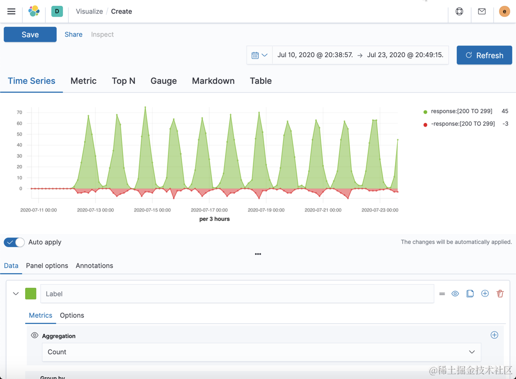The width and height of the screenshot is (516, 379).
Task: Switch to the Table tab
Action: point(261,81)
